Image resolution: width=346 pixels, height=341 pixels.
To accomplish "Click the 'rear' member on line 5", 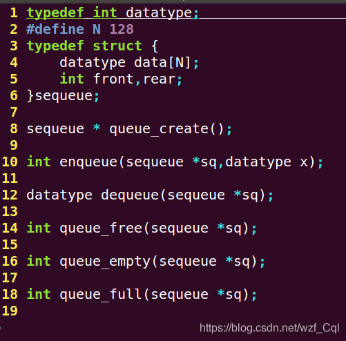I will (160, 79).
